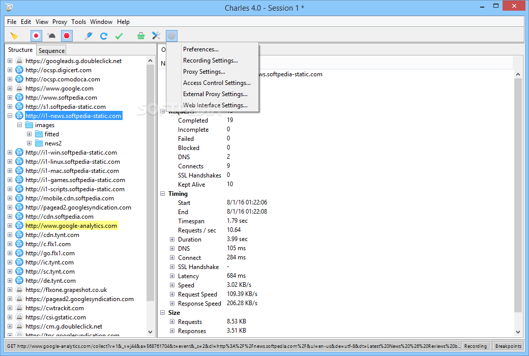Expand the Duration row
The height and width of the screenshot is (356, 529).
(x=172, y=239)
